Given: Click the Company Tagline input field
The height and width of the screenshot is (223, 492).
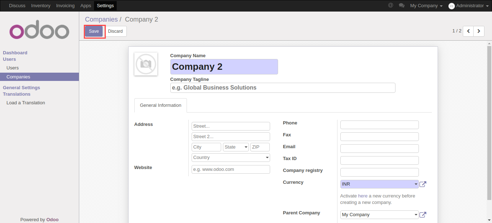Looking at the screenshot, I should [x=283, y=88].
